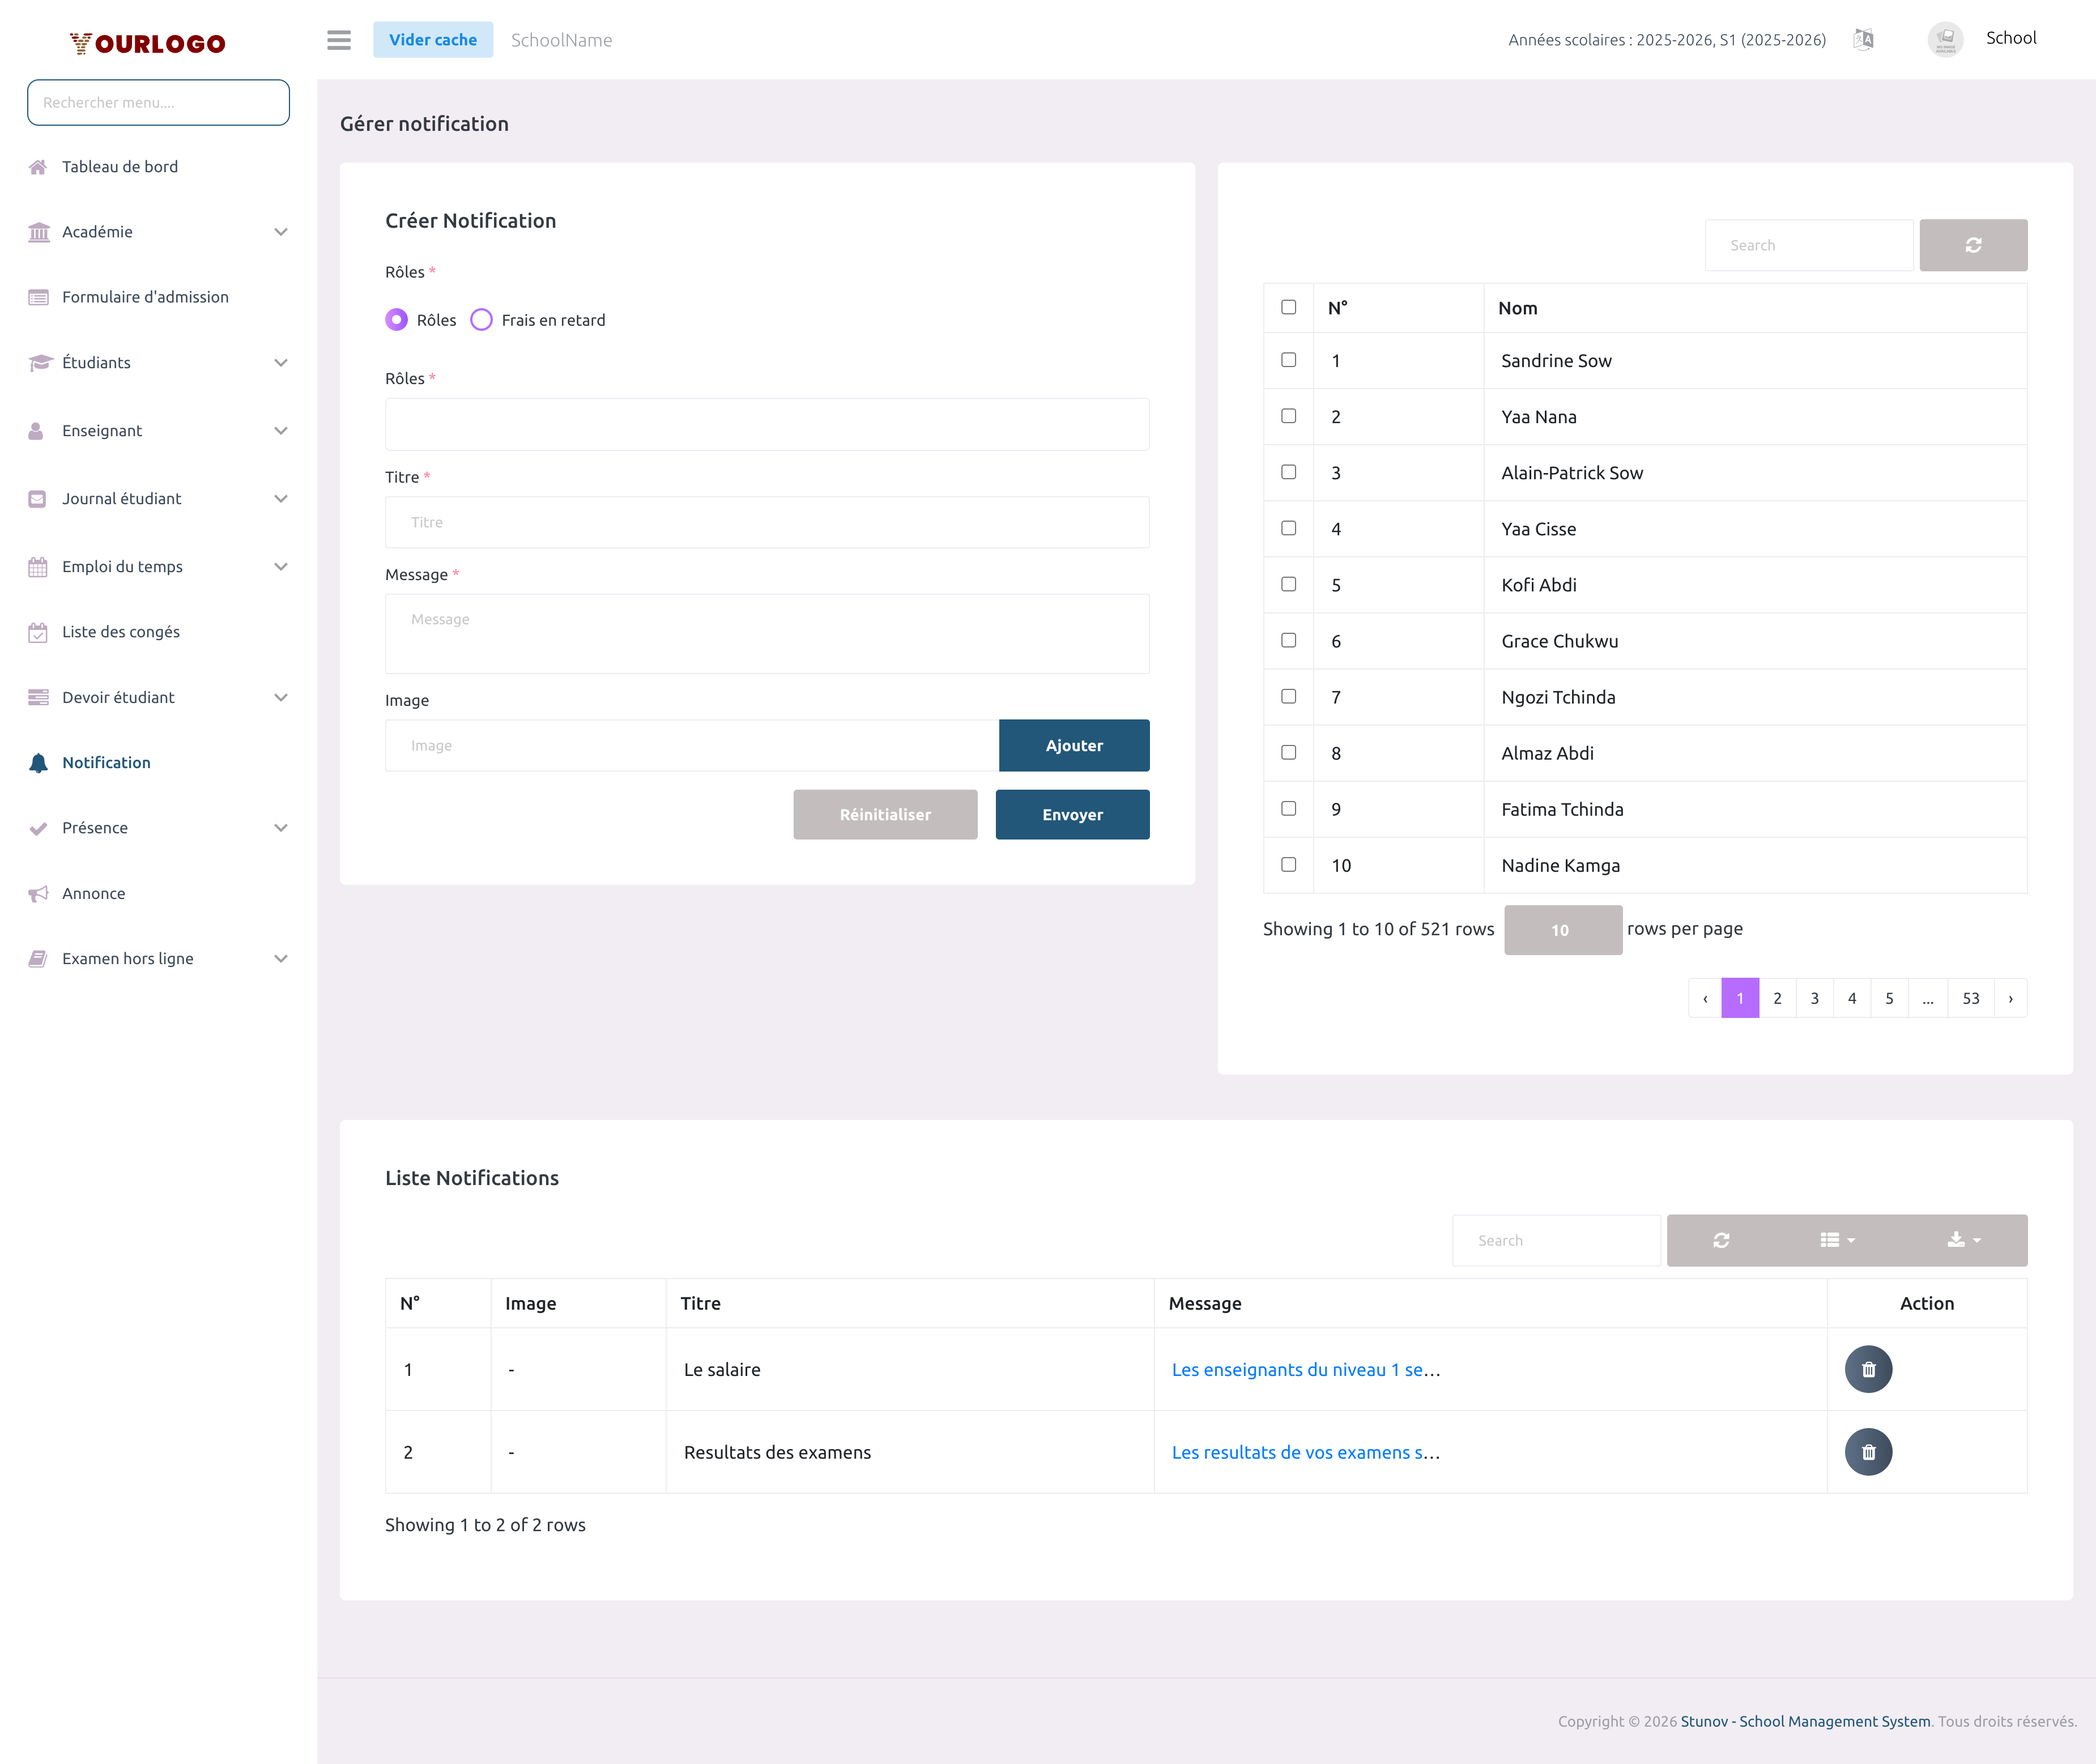Open the Tableau de bord home icon
This screenshot has height=1764, width=2096.
pyautogui.click(x=38, y=166)
